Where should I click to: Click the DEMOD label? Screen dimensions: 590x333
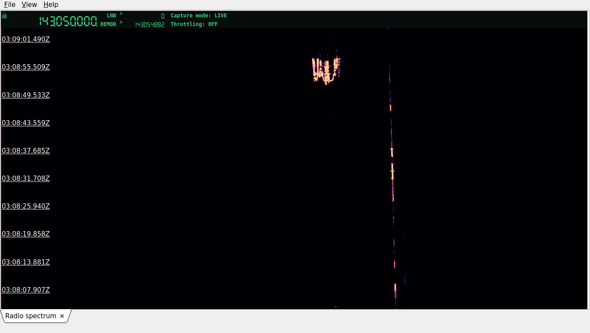coord(108,24)
